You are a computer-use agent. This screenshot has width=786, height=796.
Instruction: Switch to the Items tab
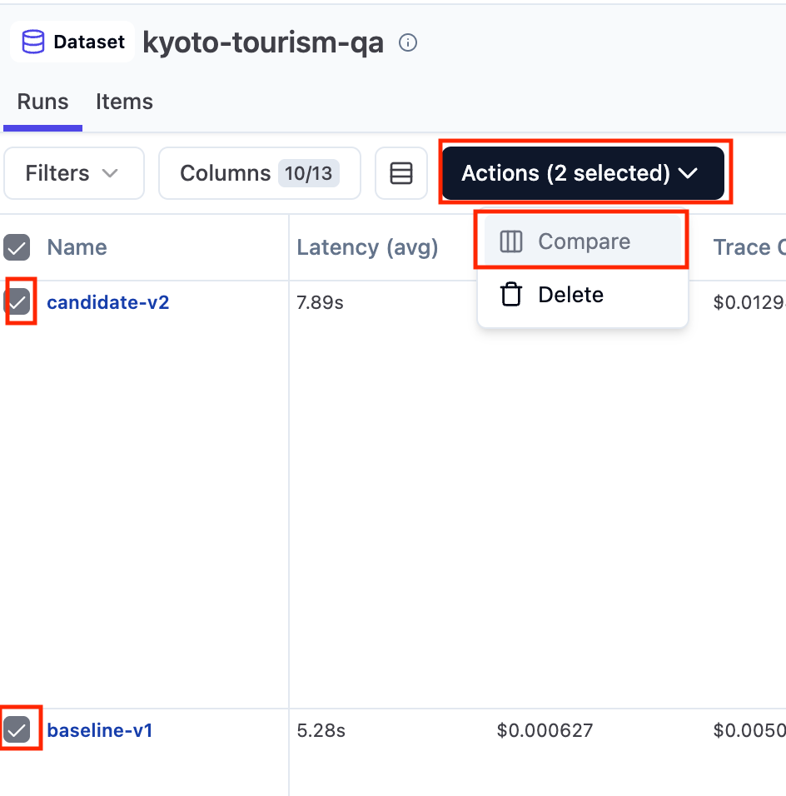coord(124,101)
